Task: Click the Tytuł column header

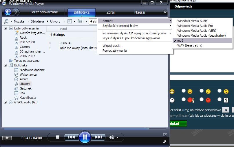Action: coord(63,29)
